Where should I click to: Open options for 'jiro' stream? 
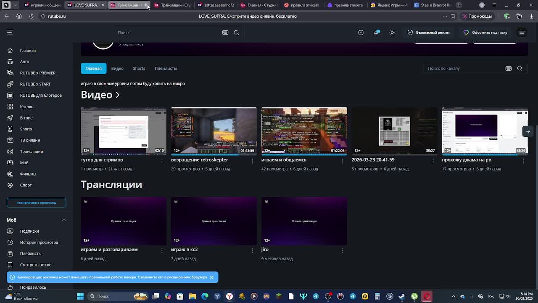point(343,250)
